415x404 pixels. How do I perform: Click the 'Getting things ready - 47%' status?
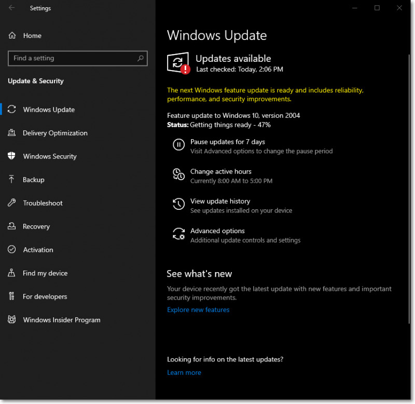(x=230, y=125)
